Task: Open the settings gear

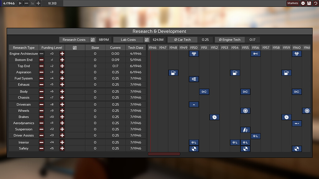Action: (303, 3)
